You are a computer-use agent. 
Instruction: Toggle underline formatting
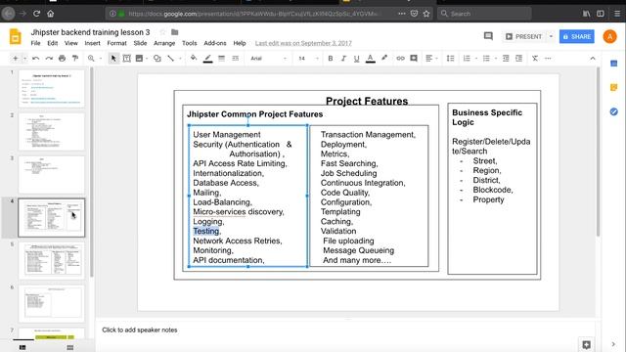click(356, 59)
